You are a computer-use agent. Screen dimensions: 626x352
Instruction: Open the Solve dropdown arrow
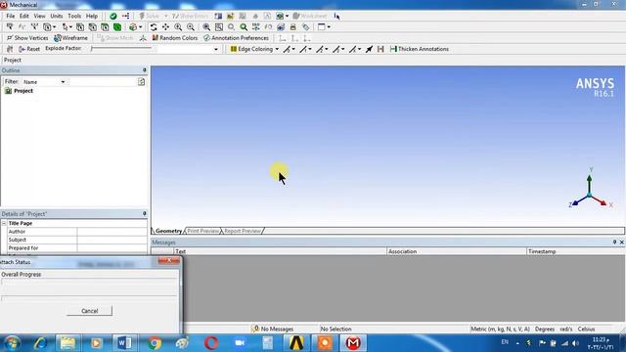166,16
